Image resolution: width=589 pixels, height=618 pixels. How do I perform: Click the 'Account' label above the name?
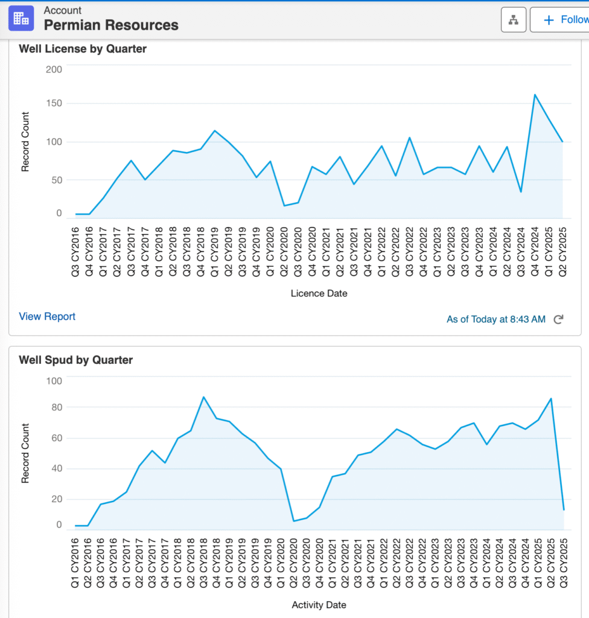[x=62, y=10]
